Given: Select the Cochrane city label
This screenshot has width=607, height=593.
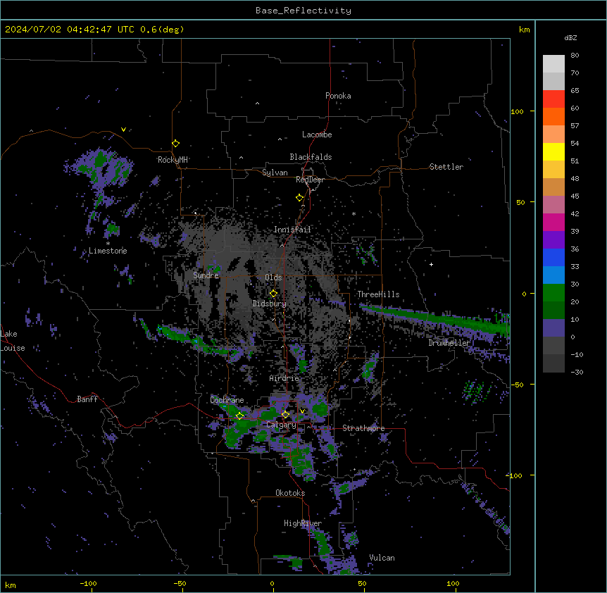Looking at the screenshot, I should tap(227, 400).
